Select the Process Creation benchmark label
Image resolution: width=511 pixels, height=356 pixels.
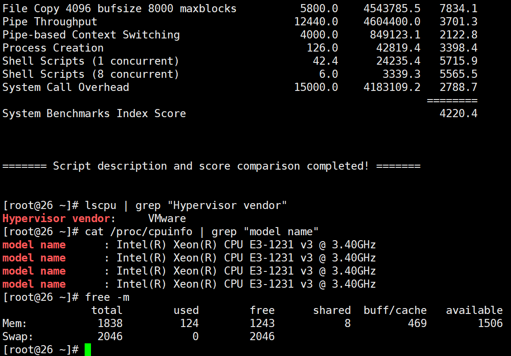(x=53, y=48)
